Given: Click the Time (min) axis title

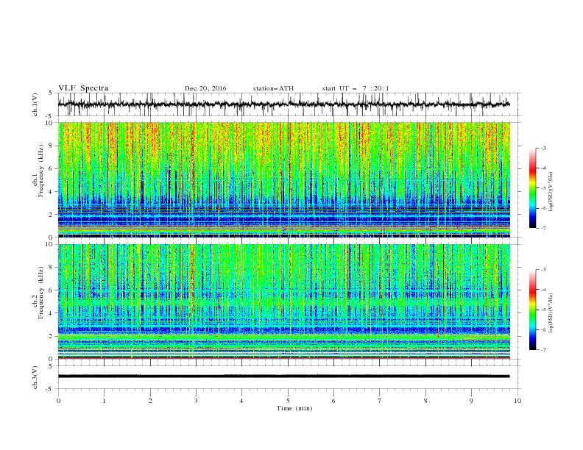Looking at the screenshot, I should 294,408.
